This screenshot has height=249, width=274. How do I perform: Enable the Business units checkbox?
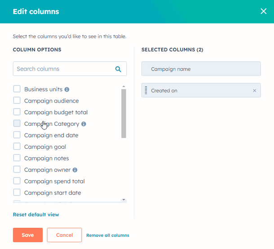click(x=17, y=89)
